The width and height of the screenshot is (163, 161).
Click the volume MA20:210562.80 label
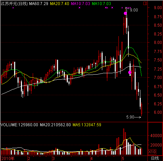point(55,125)
